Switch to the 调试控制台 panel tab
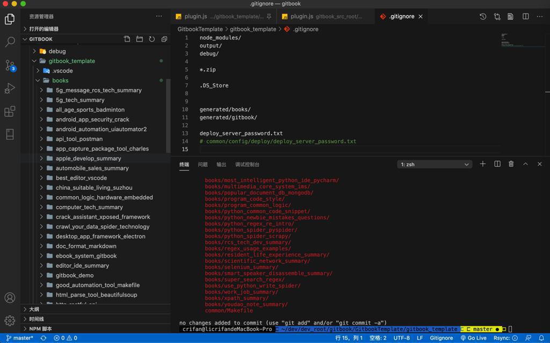550x343 pixels. click(247, 165)
